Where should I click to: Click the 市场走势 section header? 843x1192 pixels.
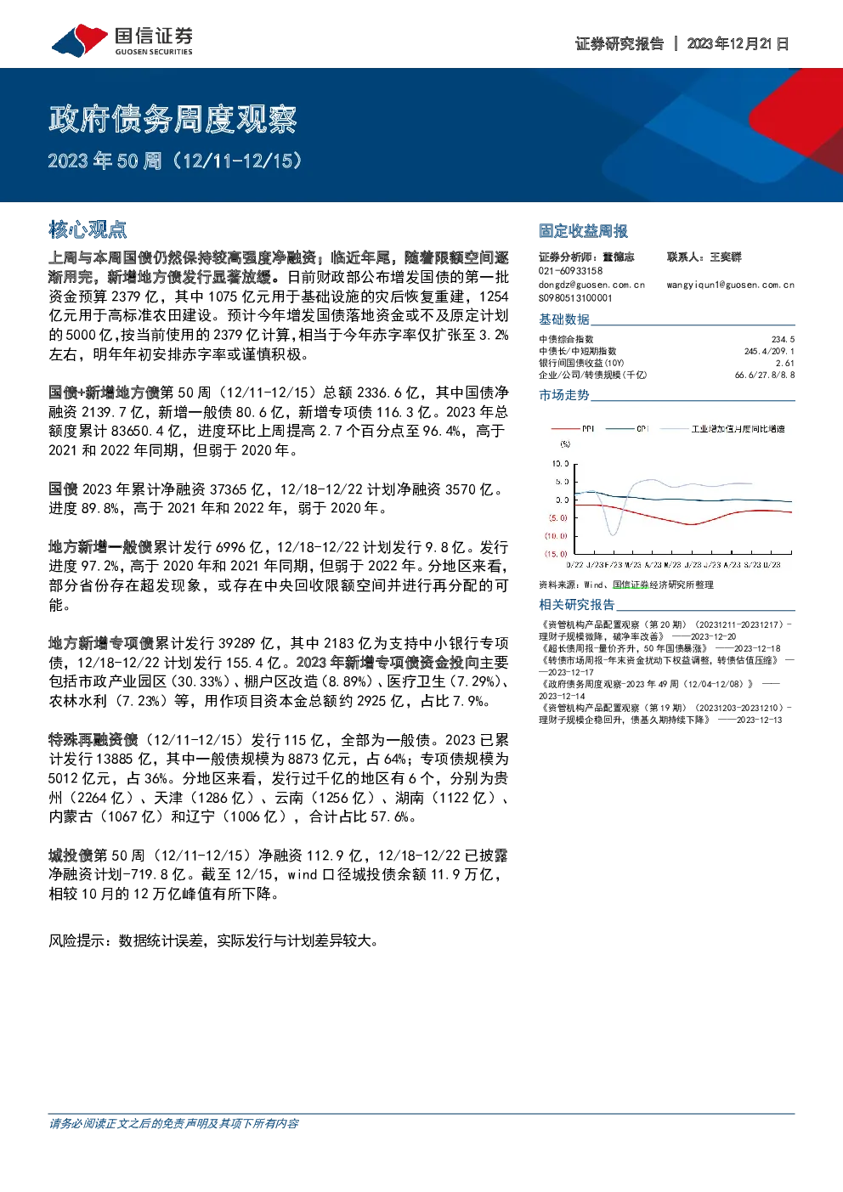tap(564, 395)
